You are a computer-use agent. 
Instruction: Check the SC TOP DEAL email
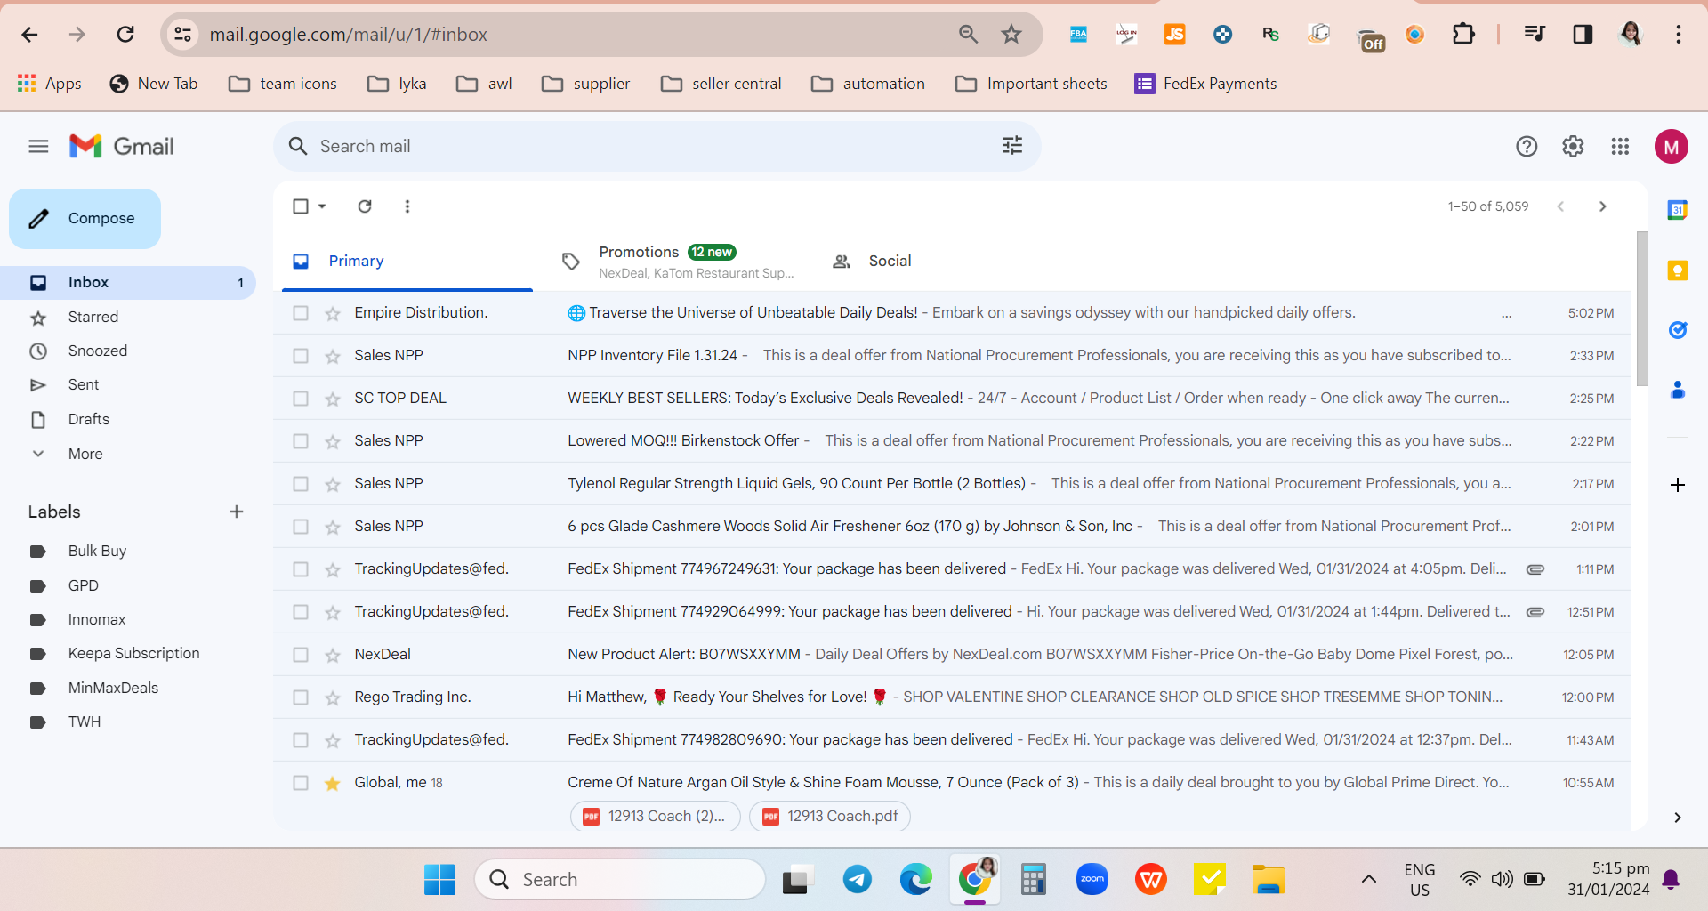point(301,399)
